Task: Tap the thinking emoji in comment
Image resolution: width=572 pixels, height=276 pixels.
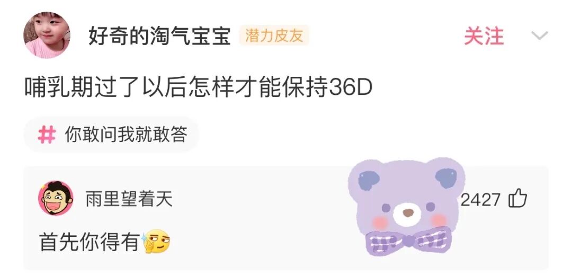Action: (x=156, y=242)
